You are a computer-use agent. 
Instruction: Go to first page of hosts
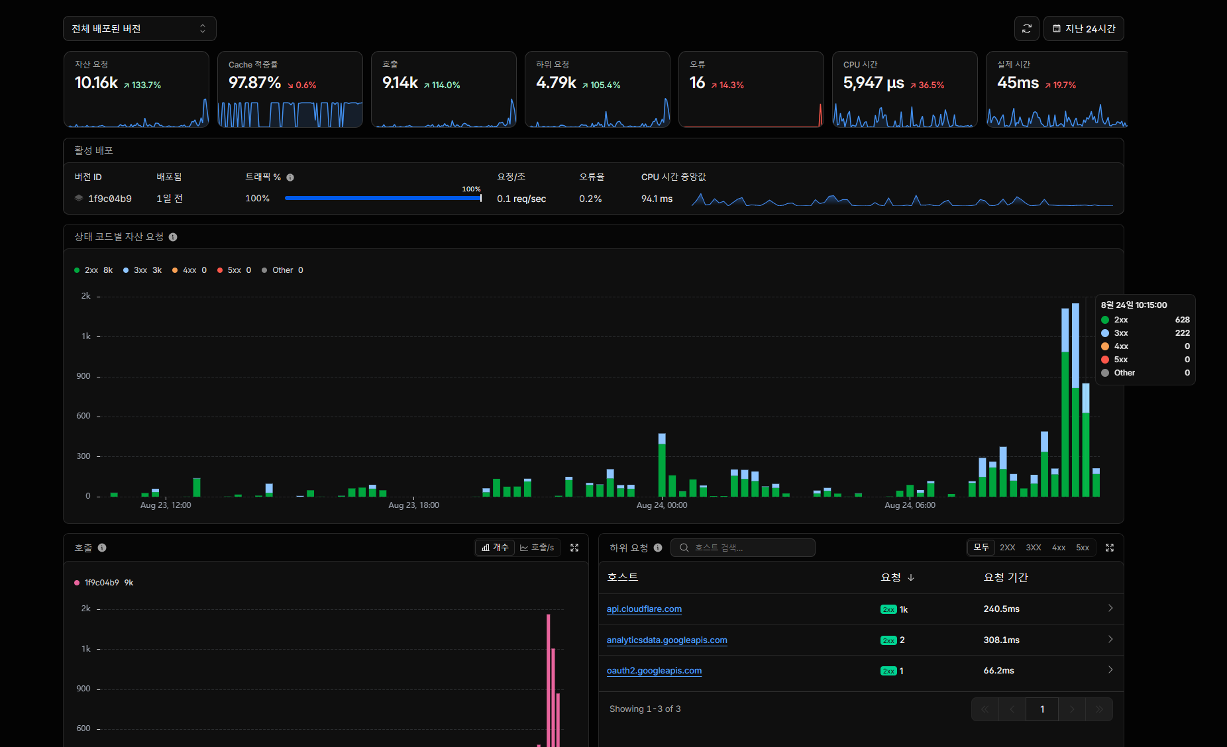[985, 709]
